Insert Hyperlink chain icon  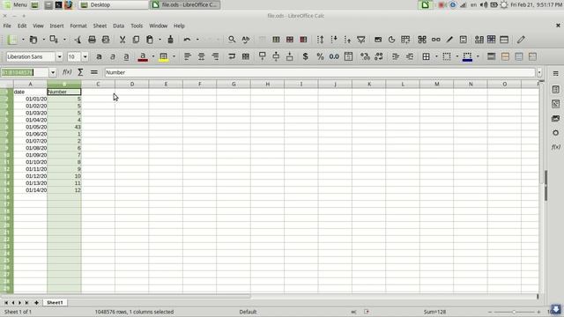click(435, 40)
